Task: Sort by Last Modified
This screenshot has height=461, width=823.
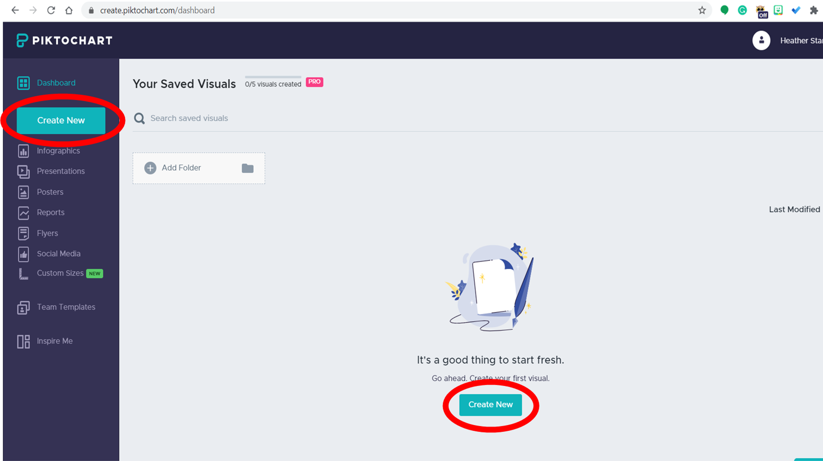Action: (794, 210)
